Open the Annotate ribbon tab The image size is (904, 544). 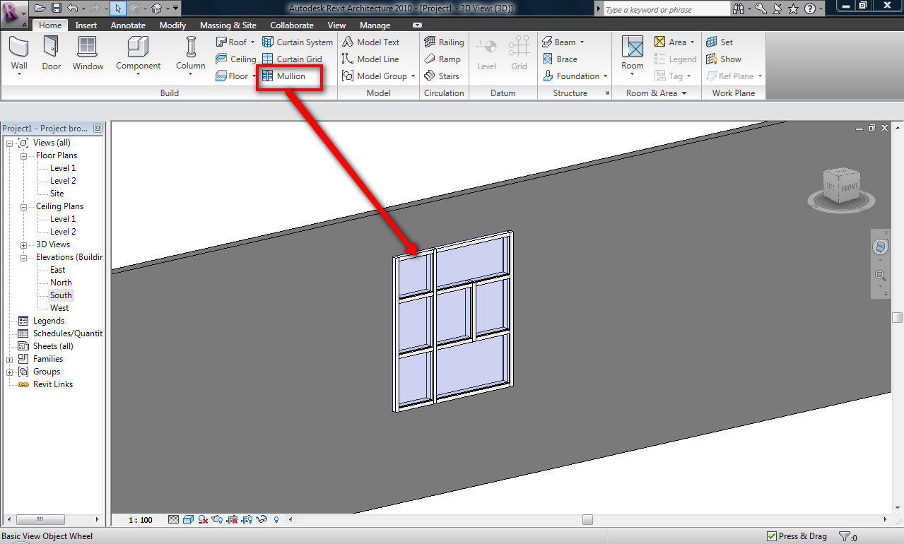[x=128, y=25]
